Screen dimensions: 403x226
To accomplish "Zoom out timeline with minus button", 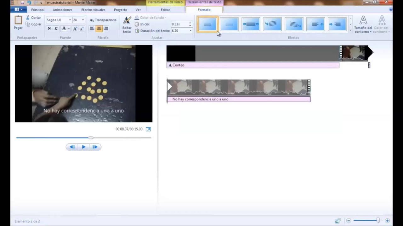I will pyautogui.click(x=349, y=221).
